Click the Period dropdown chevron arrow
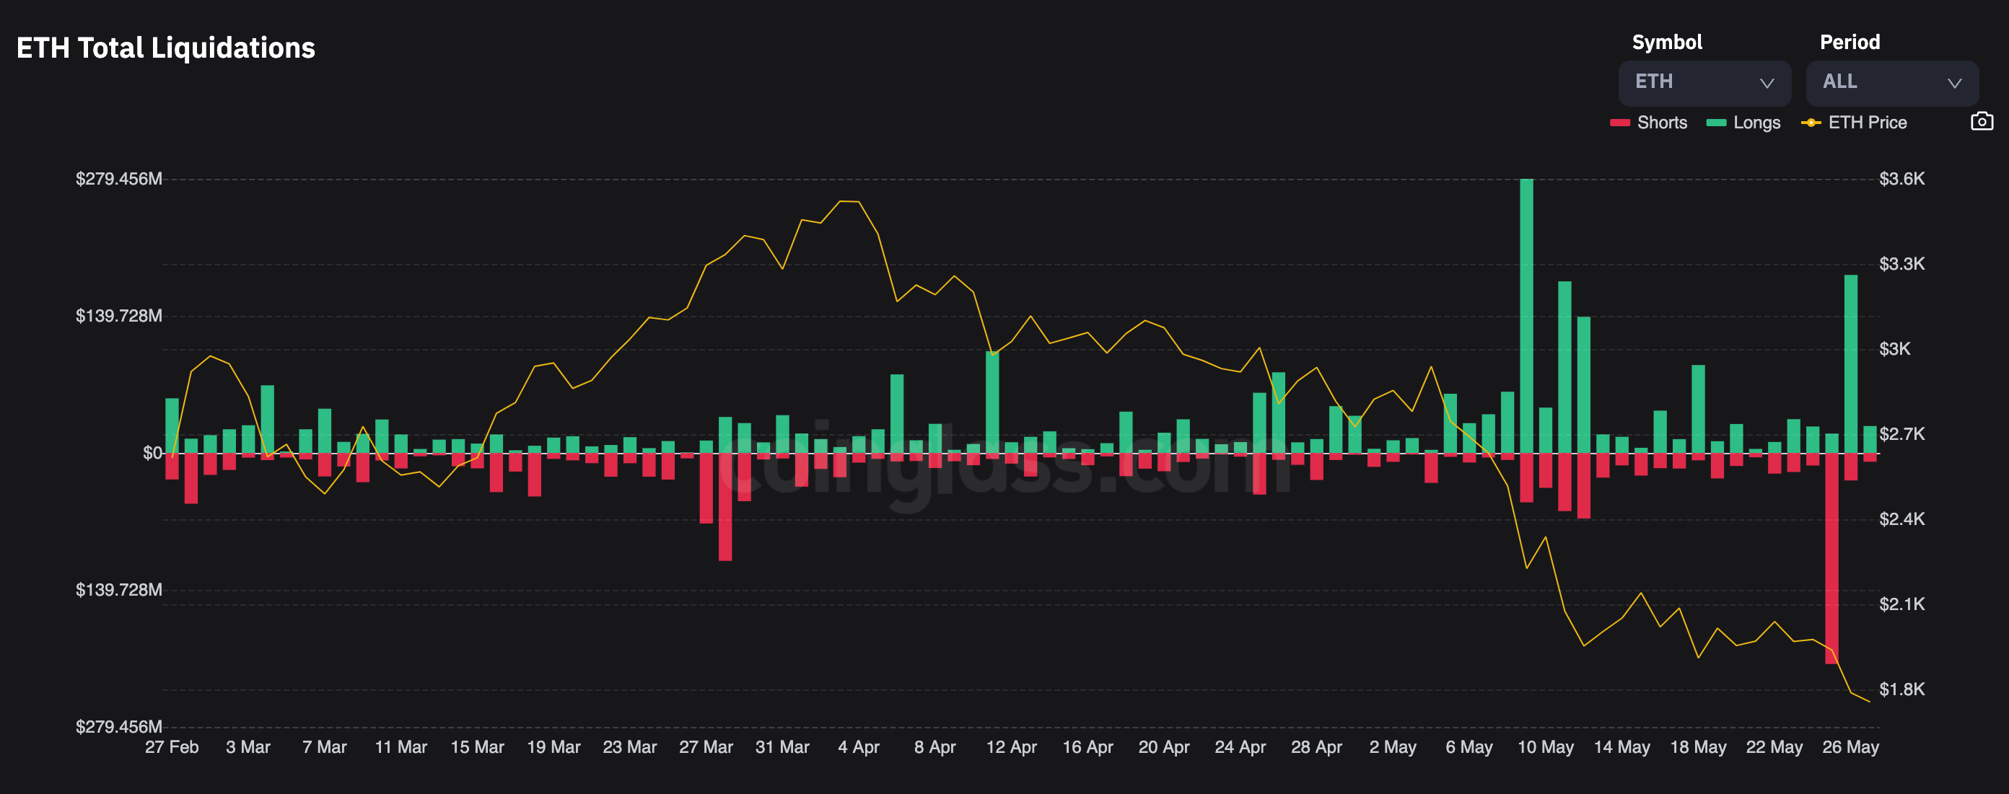Image resolution: width=2009 pixels, height=794 pixels. tap(1953, 84)
